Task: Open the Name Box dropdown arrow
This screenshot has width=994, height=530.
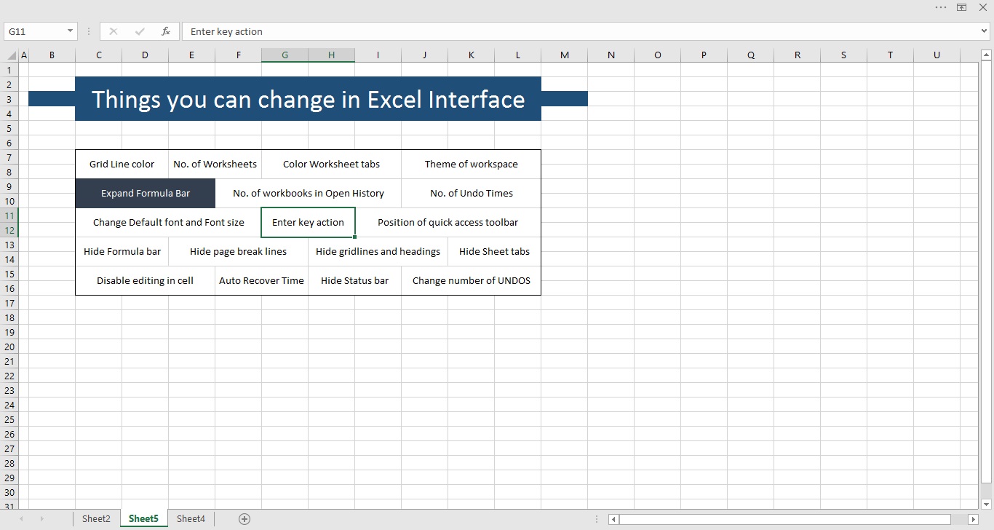Action: pos(71,31)
